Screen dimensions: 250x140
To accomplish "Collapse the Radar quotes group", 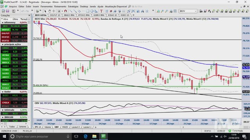I will point(3,92).
